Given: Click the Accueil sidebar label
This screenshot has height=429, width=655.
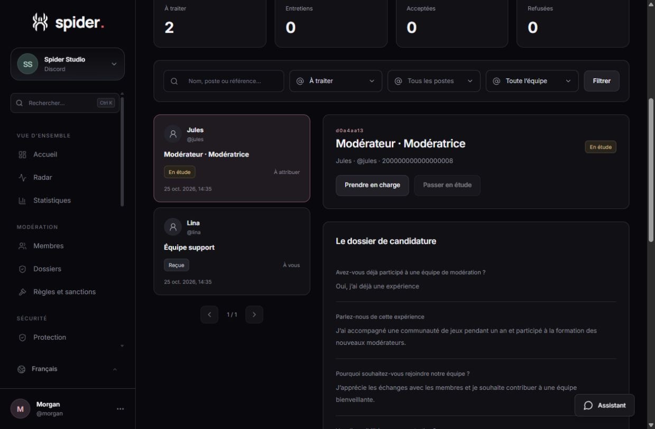Looking at the screenshot, I should (45, 154).
